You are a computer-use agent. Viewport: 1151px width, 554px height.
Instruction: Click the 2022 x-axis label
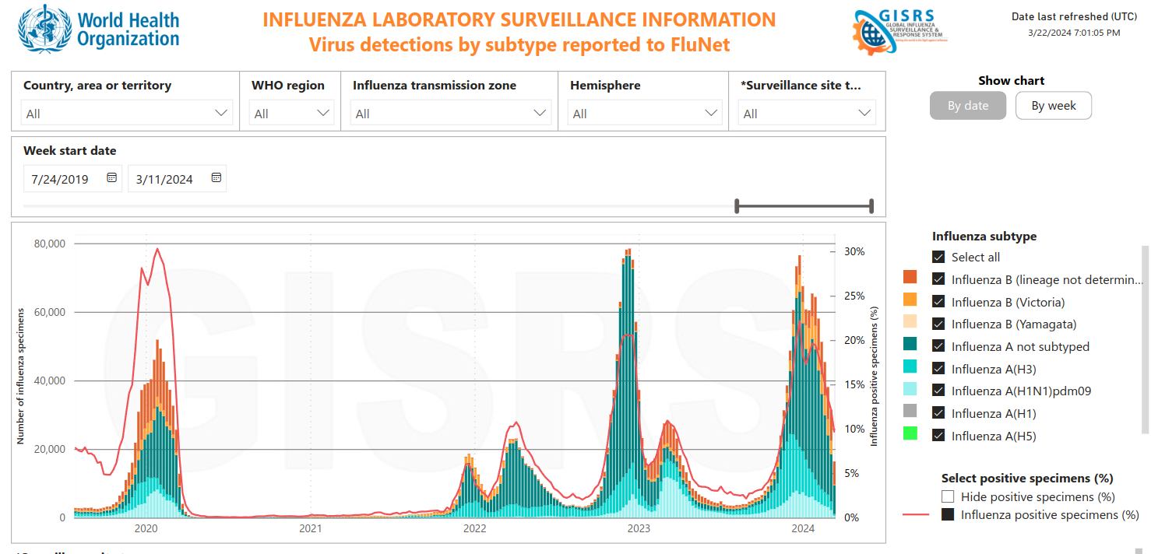coord(474,529)
